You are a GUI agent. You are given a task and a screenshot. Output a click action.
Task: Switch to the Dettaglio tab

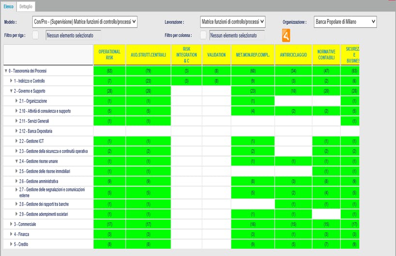coord(26,7)
